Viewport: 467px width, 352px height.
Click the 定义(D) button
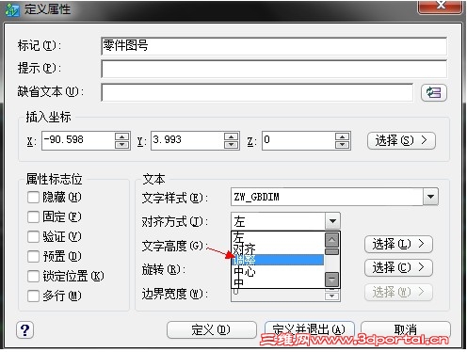click(211, 330)
